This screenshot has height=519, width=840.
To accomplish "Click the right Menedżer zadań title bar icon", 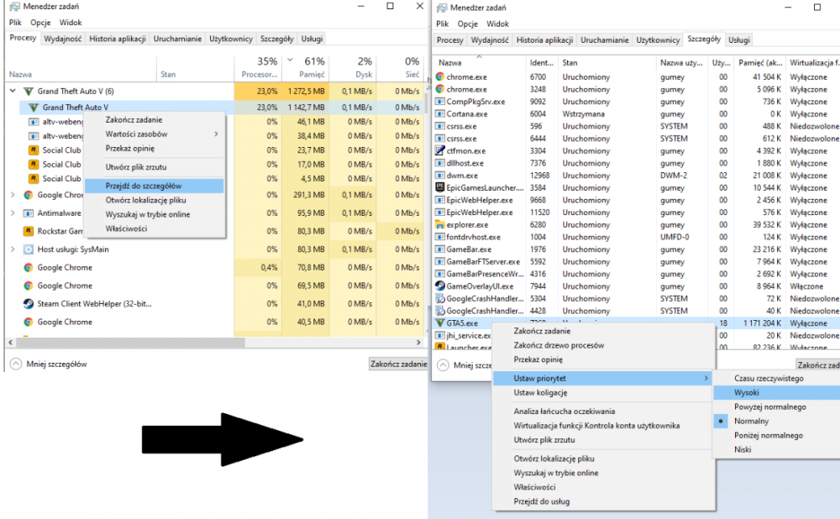I will pyautogui.click(x=442, y=8).
